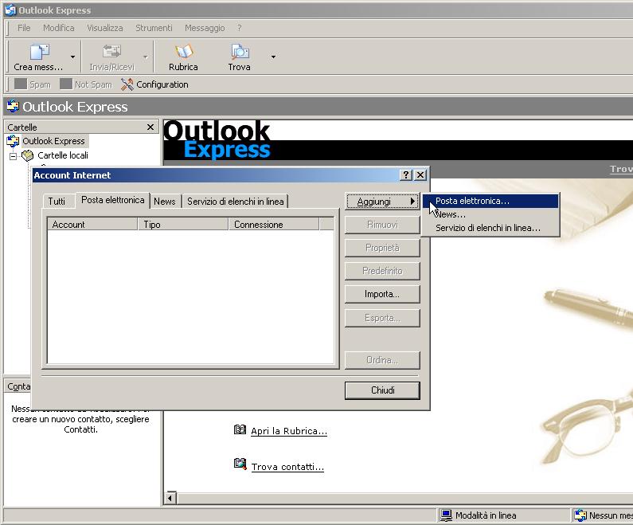Click the Modalità in linea status icon
Screen dimensions: 633x525
(447, 515)
